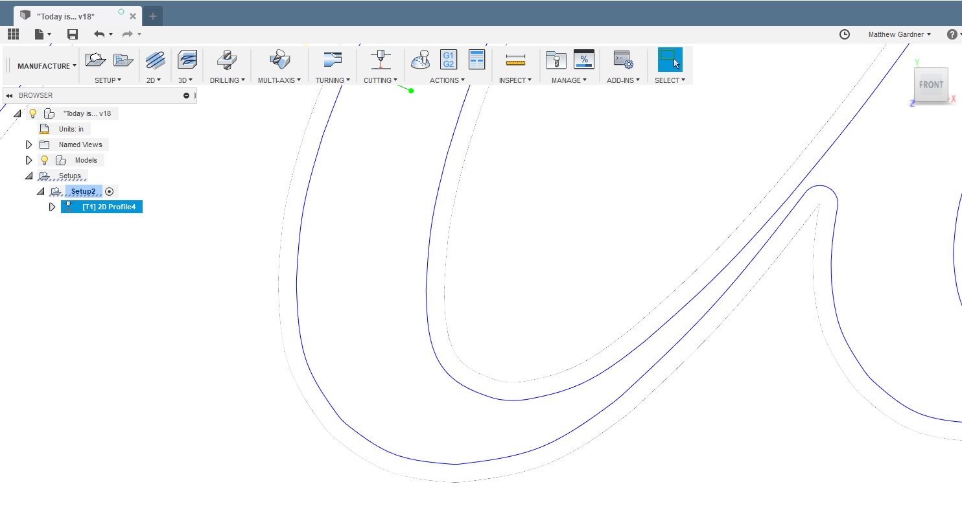The width and height of the screenshot is (962, 532).
Task: Open the Setup Sheet icon
Action: [x=476, y=60]
